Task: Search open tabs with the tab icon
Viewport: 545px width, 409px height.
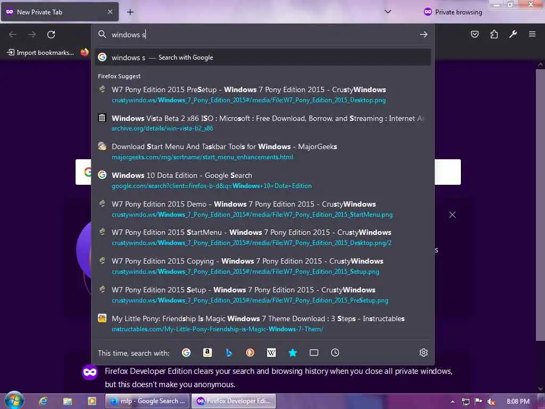Action: pos(314,353)
